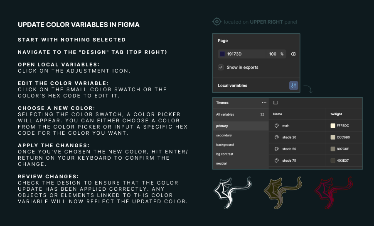Select the secondary variable group

tap(224, 135)
